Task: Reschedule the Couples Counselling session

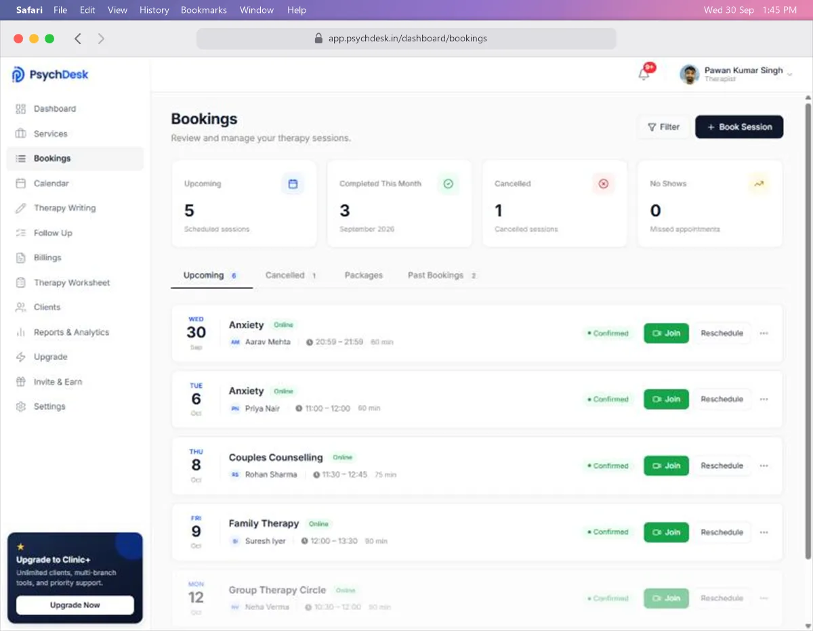Action: coord(722,466)
